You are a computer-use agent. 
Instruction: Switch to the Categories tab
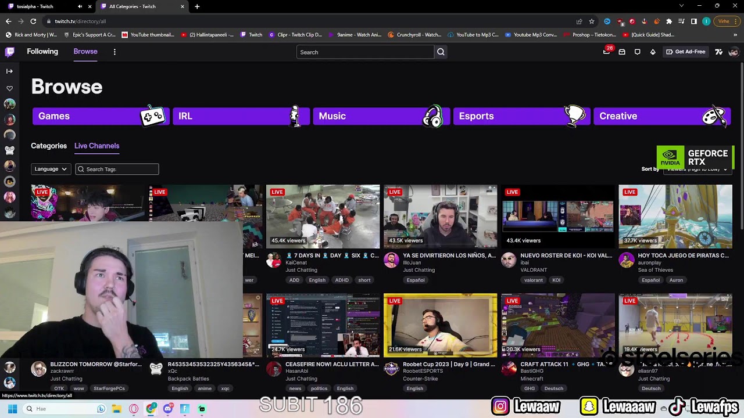(49, 146)
